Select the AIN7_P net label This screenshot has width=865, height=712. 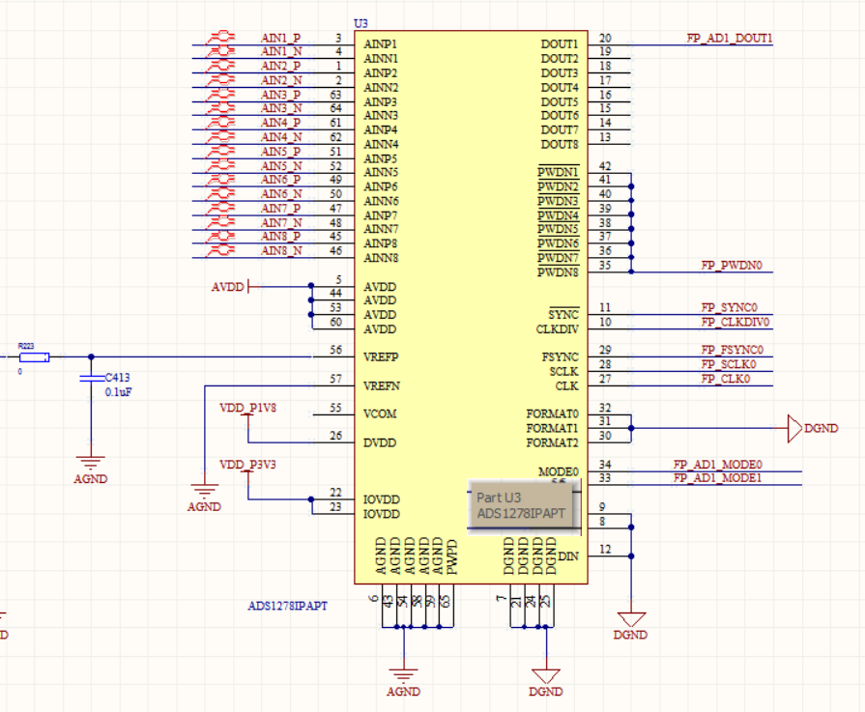(281, 209)
